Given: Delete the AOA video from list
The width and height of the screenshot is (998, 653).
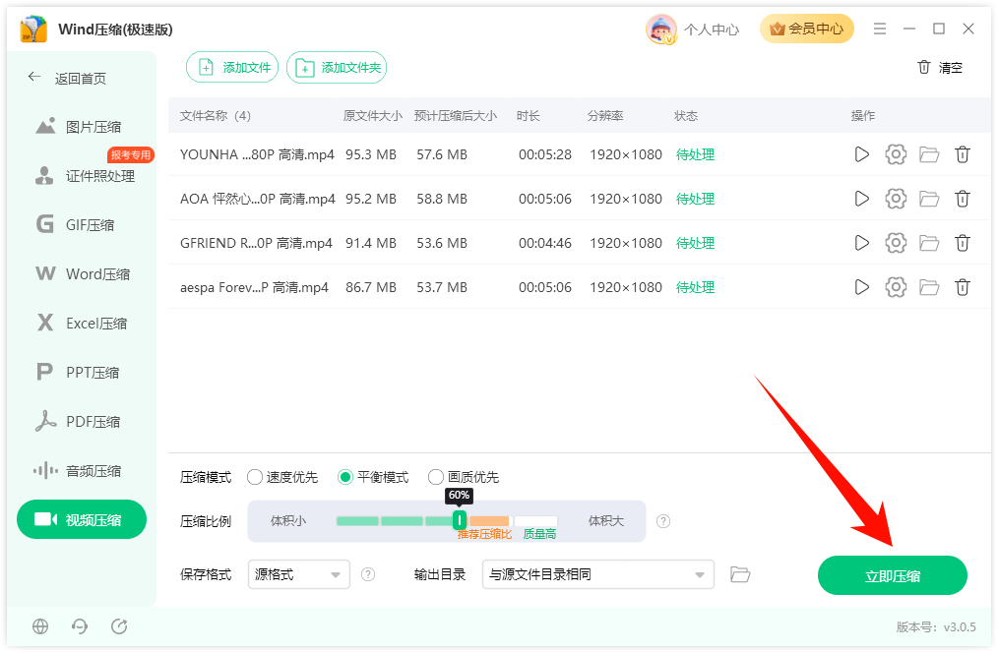Looking at the screenshot, I should (x=963, y=199).
